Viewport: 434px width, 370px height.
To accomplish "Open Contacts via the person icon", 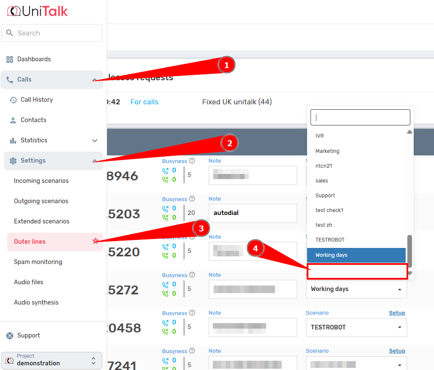I will pos(13,120).
